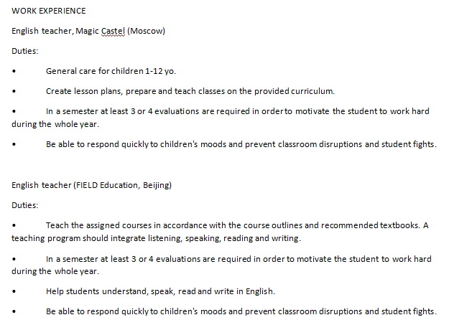Click the misspelled word "Castel"
This screenshot has height=325, width=449.
[114, 31]
